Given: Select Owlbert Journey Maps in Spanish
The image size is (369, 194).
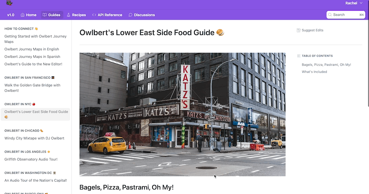Looking at the screenshot, I should click(x=32, y=56).
